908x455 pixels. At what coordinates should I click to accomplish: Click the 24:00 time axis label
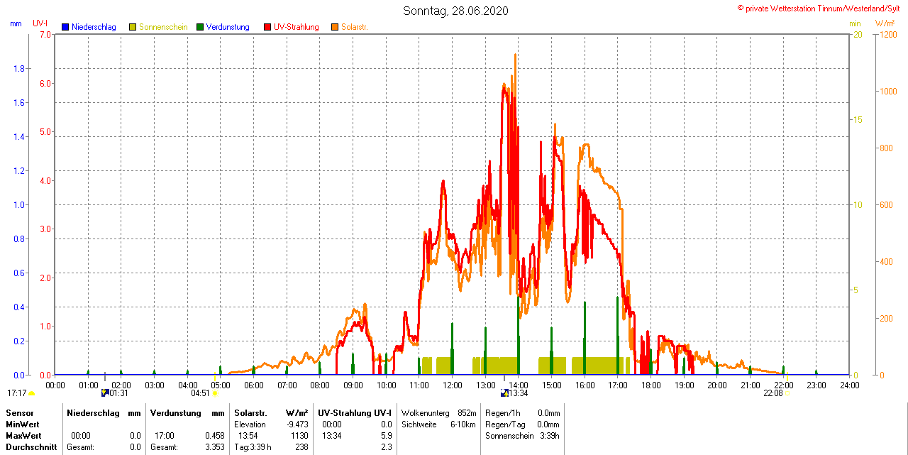pos(850,385)
